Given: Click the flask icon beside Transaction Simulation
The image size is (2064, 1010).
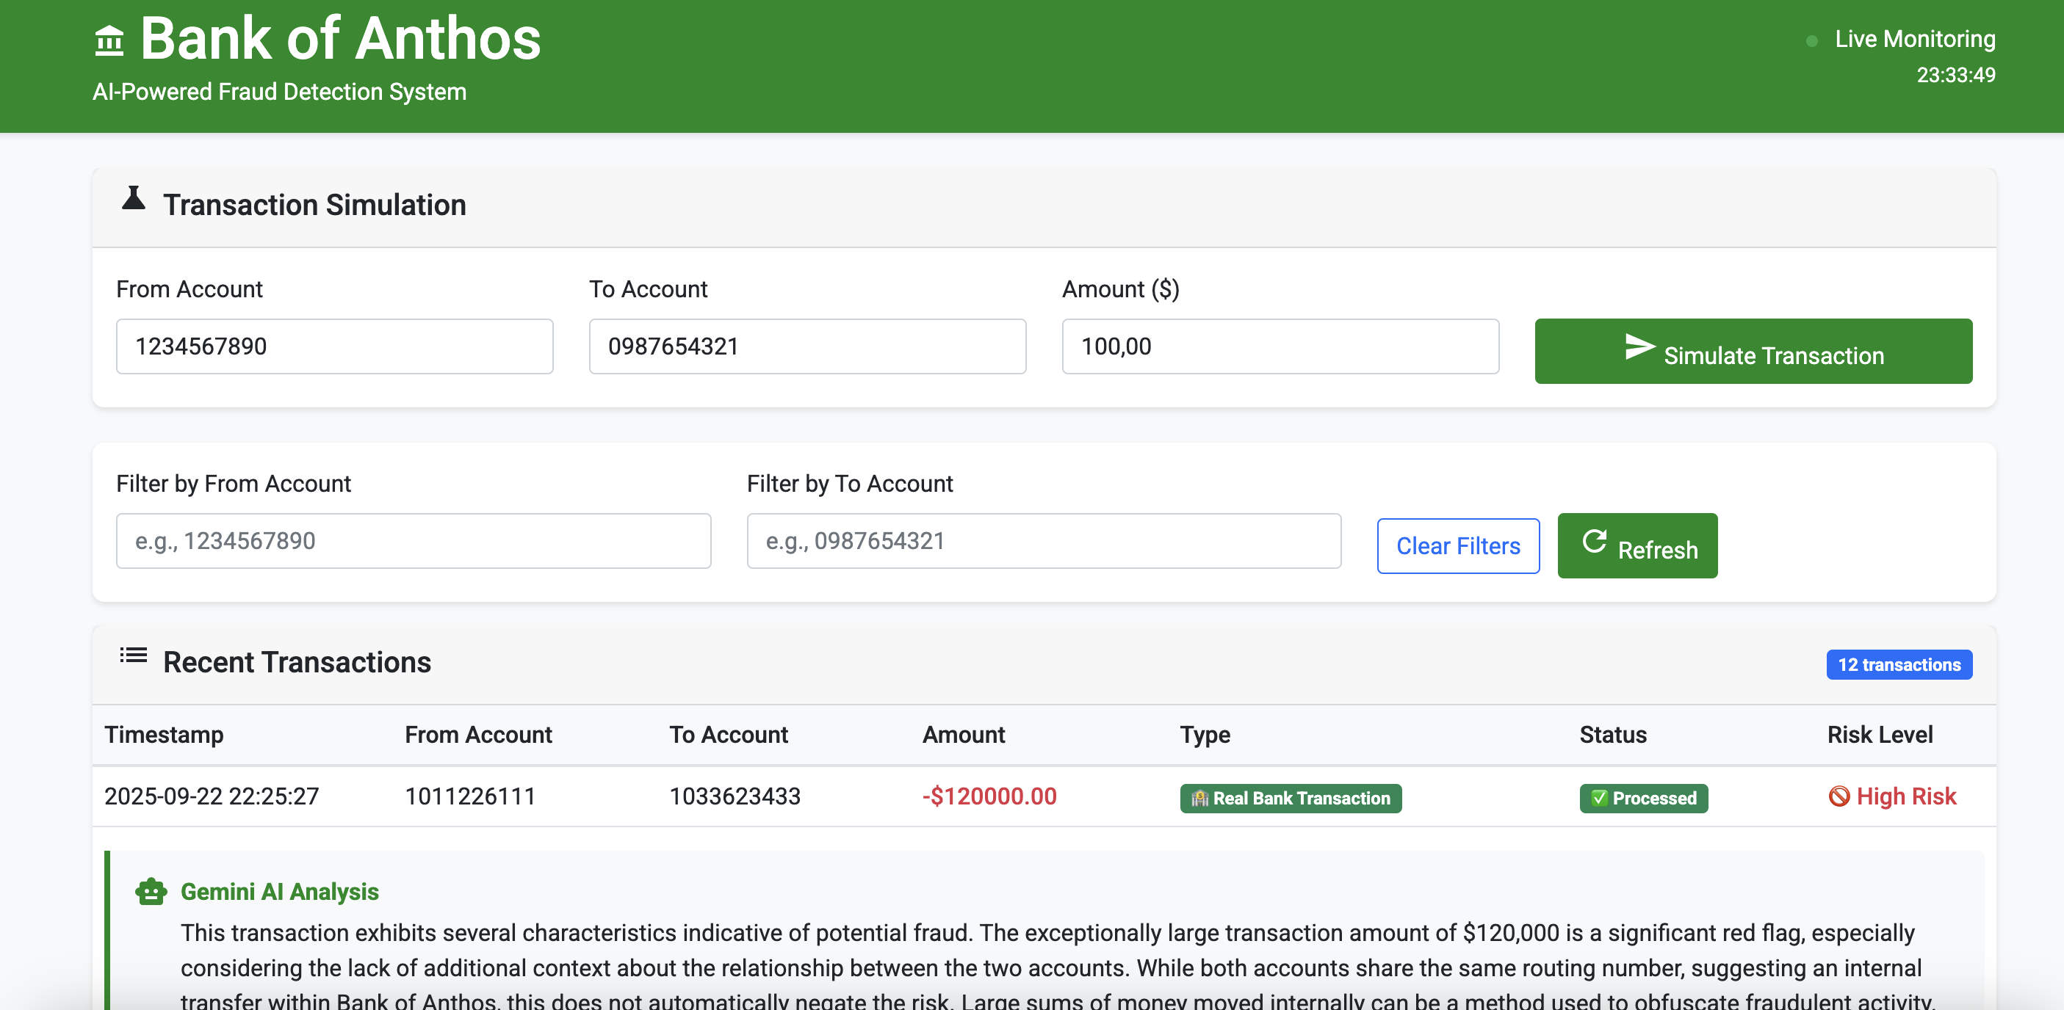Looking at the screenshot, I should pyautogui.click(x=133, y=199).
